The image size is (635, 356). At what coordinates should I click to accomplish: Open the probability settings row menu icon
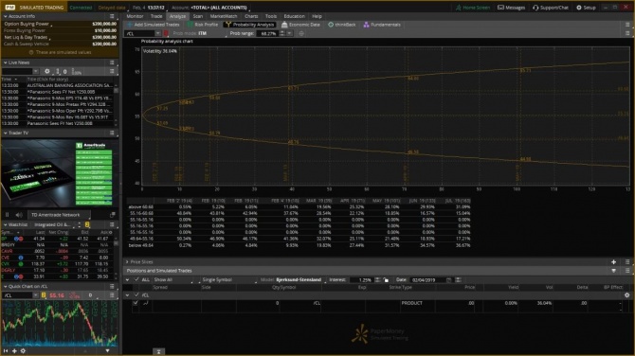coord(627,33)
